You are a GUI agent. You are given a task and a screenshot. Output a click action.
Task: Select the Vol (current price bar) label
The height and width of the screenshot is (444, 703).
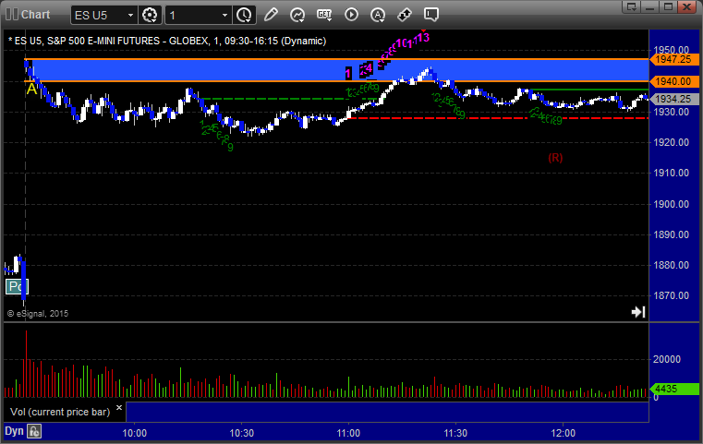[x=60, y=412]
